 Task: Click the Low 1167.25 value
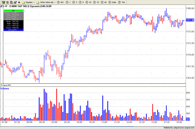coord(15,25)
